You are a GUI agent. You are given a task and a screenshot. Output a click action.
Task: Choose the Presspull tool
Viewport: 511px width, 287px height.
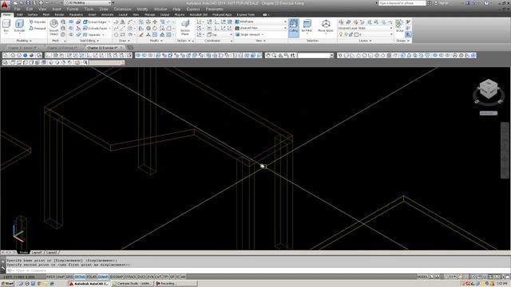(38, 29)
